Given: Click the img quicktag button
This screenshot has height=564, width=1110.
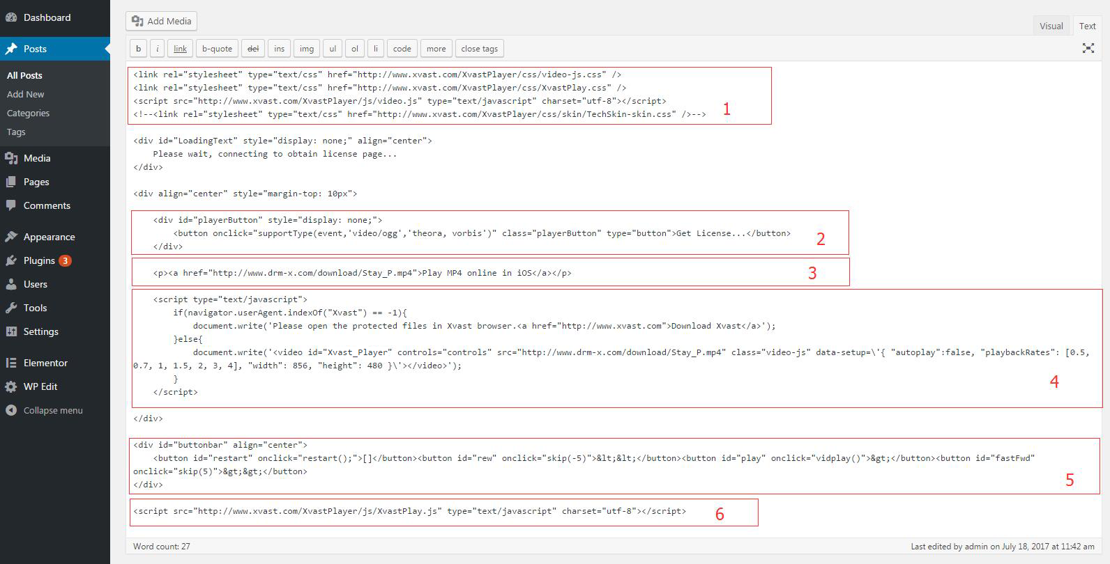Looking at the screenshot, I should [x=307, y=49].
